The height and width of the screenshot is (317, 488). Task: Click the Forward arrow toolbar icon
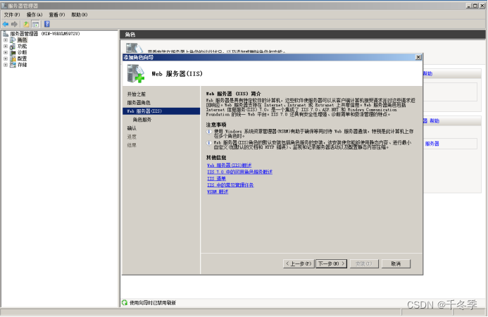click(14, 24)
